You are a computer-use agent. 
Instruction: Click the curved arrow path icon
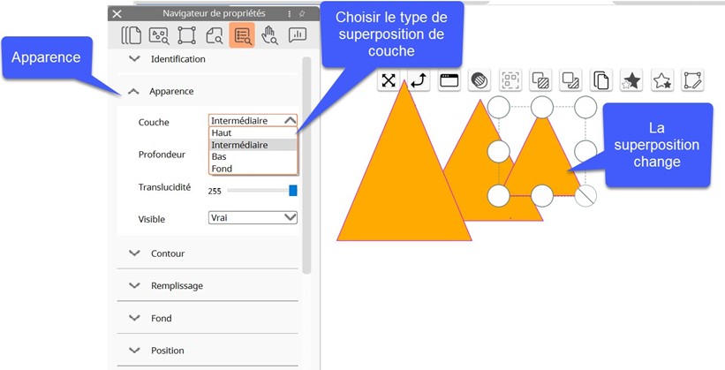[419, 80]
